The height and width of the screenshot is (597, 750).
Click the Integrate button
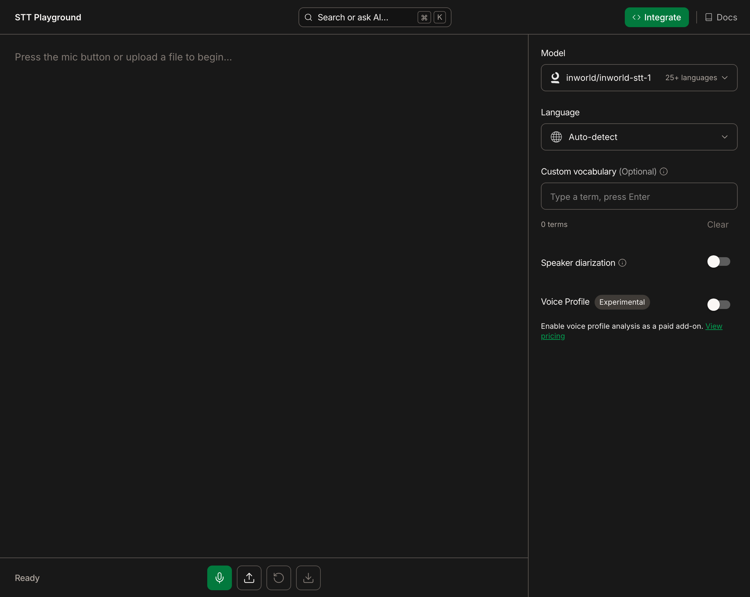(x=657, y=17)
